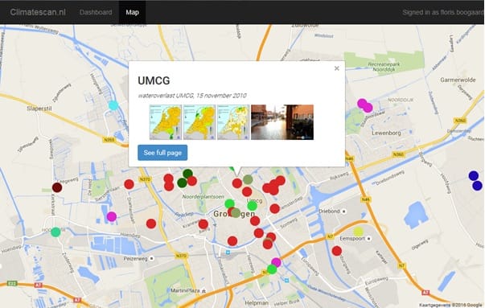Click the Slaperstil place label

click(x=39, y=109)
